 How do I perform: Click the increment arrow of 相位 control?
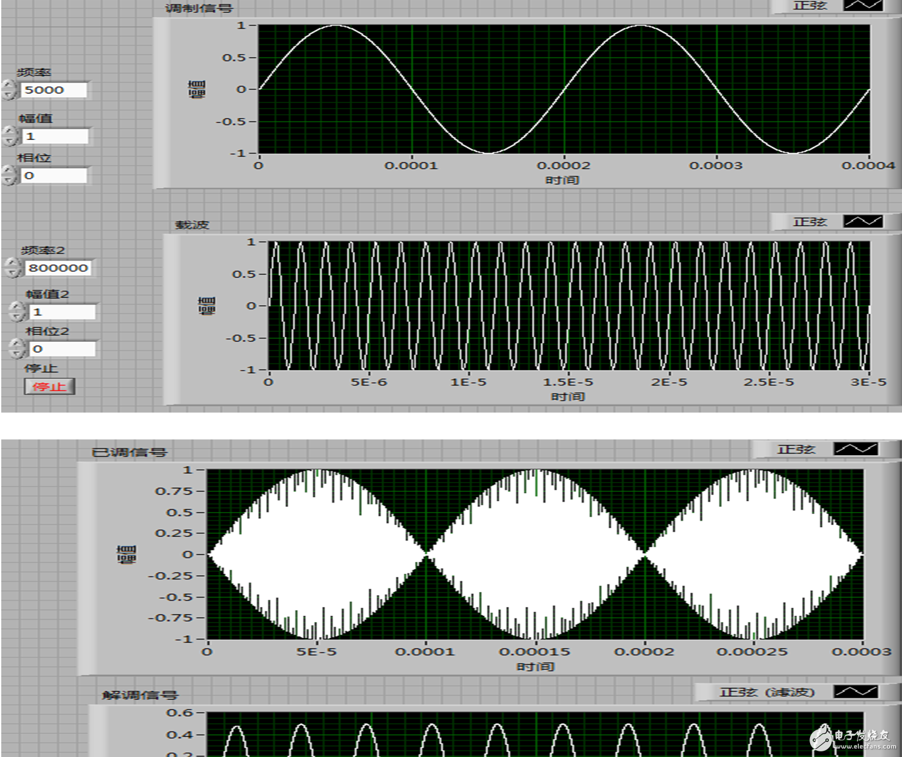(x=9, y=170)
